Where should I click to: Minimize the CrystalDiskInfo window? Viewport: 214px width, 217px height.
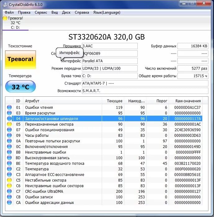click(x=184, y=3)
